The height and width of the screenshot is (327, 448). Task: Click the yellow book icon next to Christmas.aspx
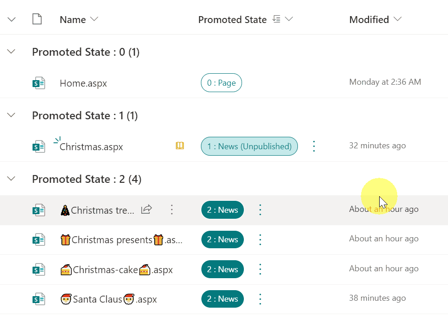tap(180, 146)
